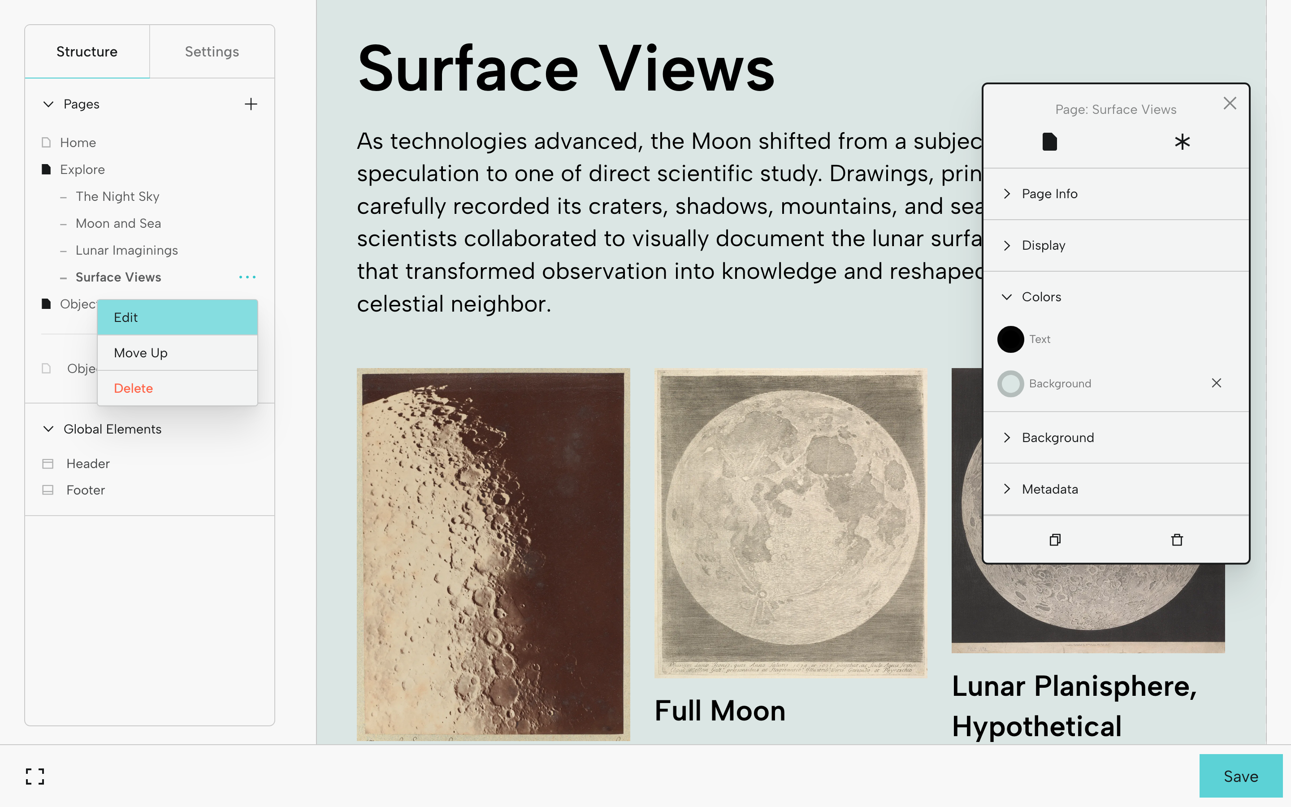Select The Night Sky subpage
The height and width of the screenshot is (807, 1291).
click(x=117, y=196)
